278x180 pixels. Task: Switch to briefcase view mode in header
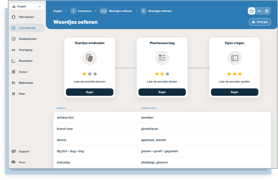pyautogui.click(x=252, y=11)
